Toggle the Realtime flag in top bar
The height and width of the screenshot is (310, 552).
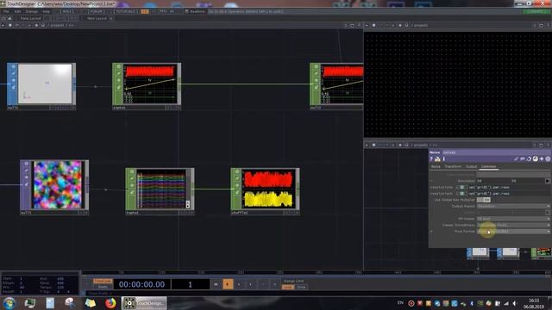pyautogui.click(x=195, y=11)
